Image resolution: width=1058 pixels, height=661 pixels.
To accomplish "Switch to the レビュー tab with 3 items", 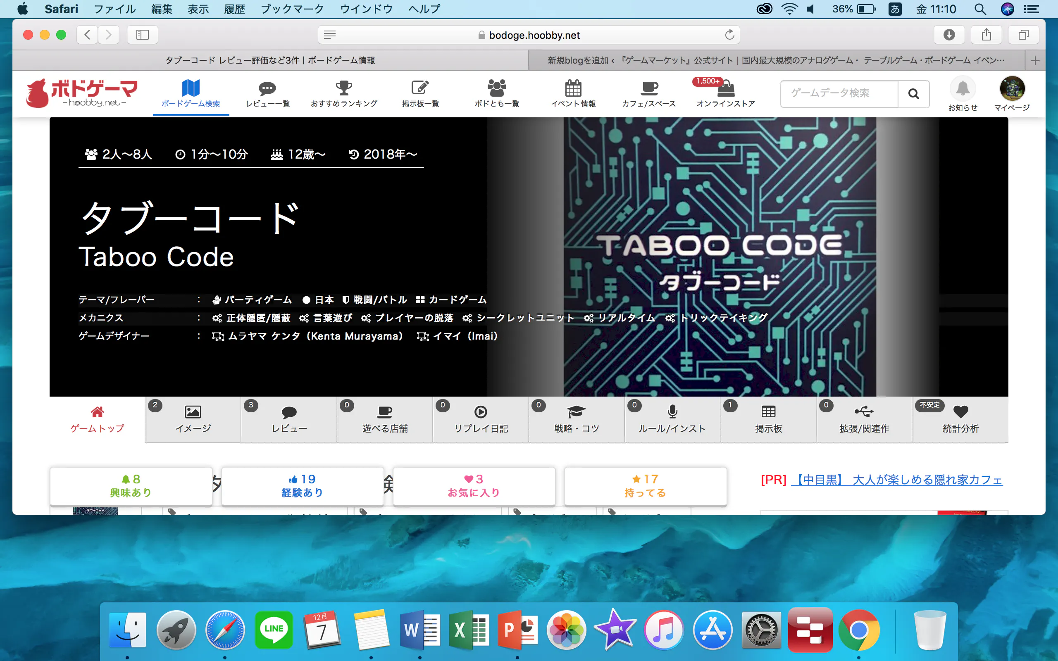I will [289, 419].
